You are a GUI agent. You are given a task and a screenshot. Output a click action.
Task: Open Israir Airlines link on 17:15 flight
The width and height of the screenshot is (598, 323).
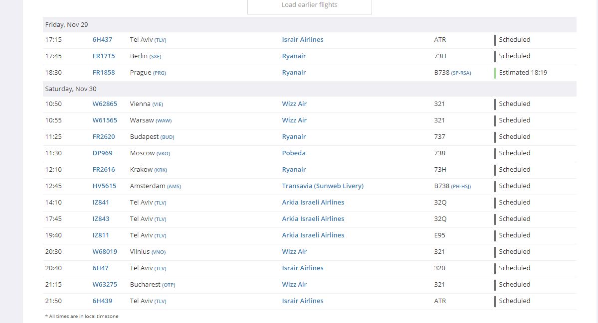[x=302, y=40]
